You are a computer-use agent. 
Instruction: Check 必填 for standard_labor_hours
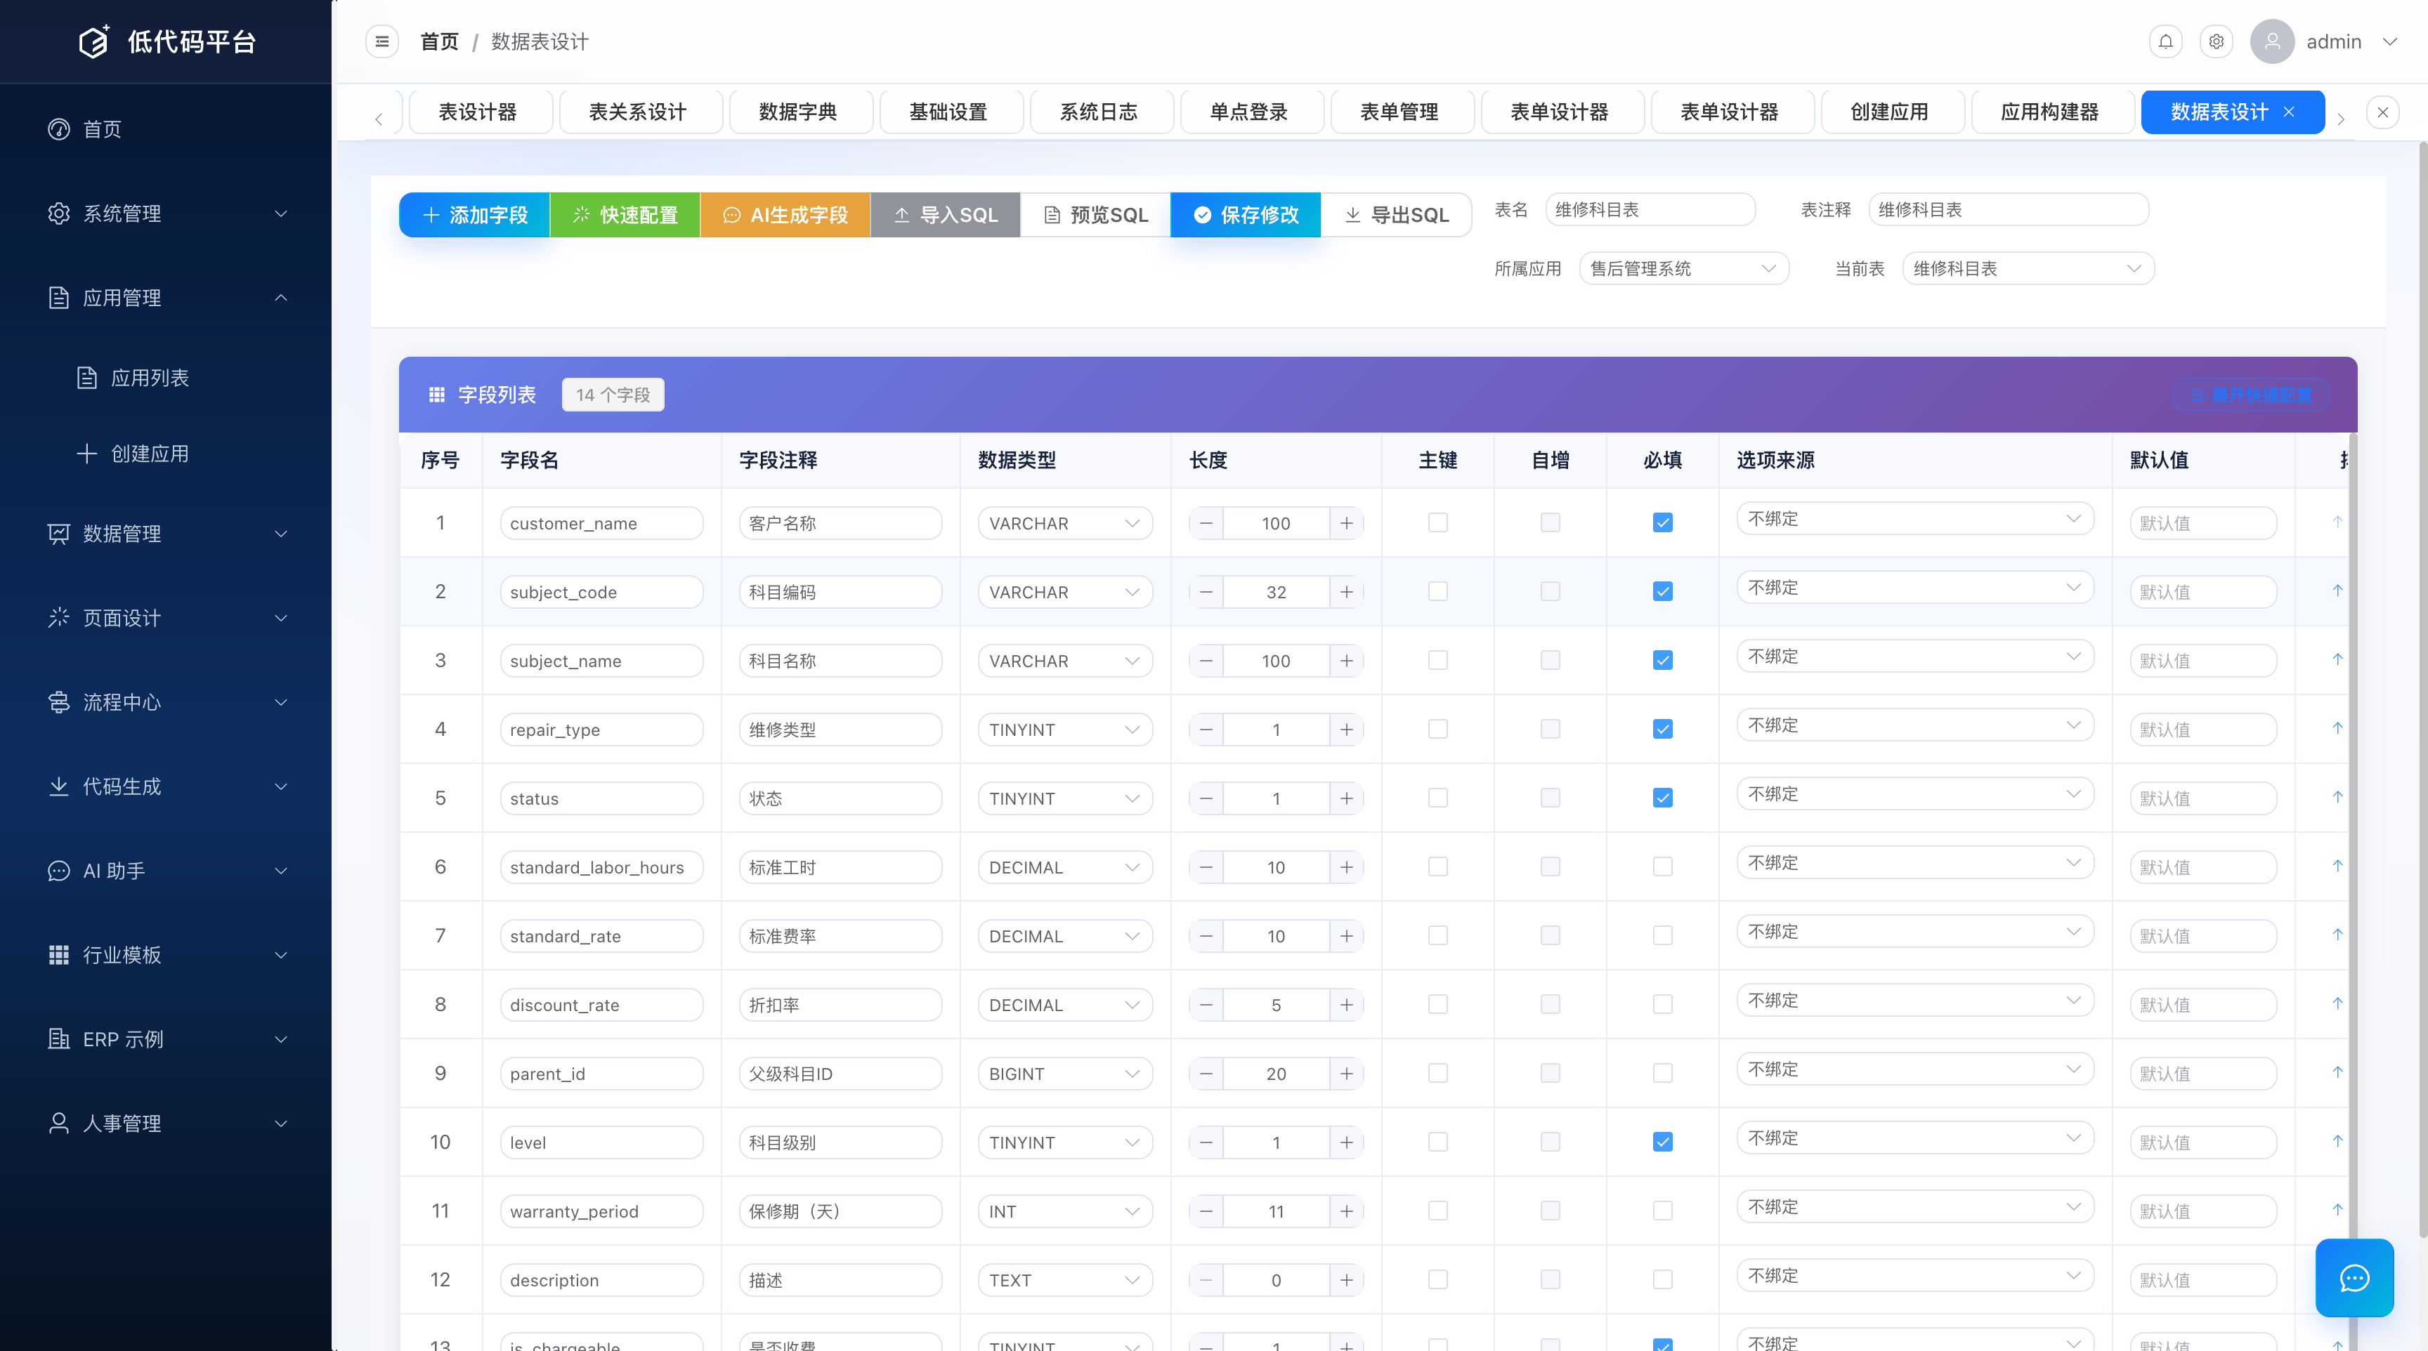[1663, 866]
